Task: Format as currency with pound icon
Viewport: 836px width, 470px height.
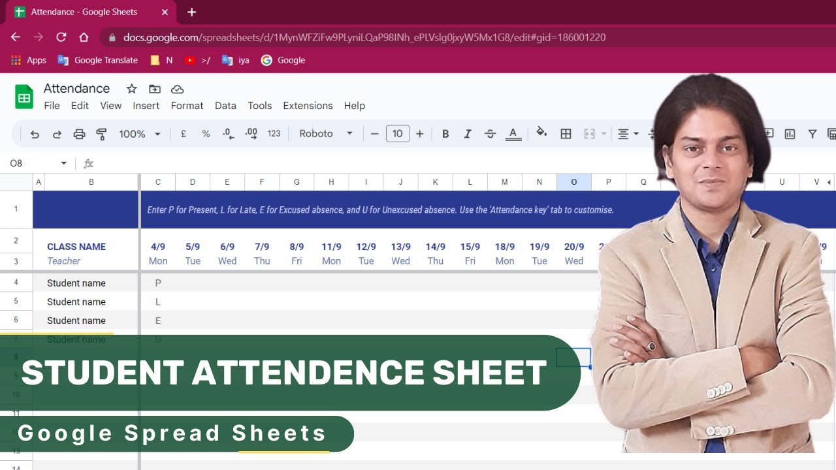Action: click(184, 134)
